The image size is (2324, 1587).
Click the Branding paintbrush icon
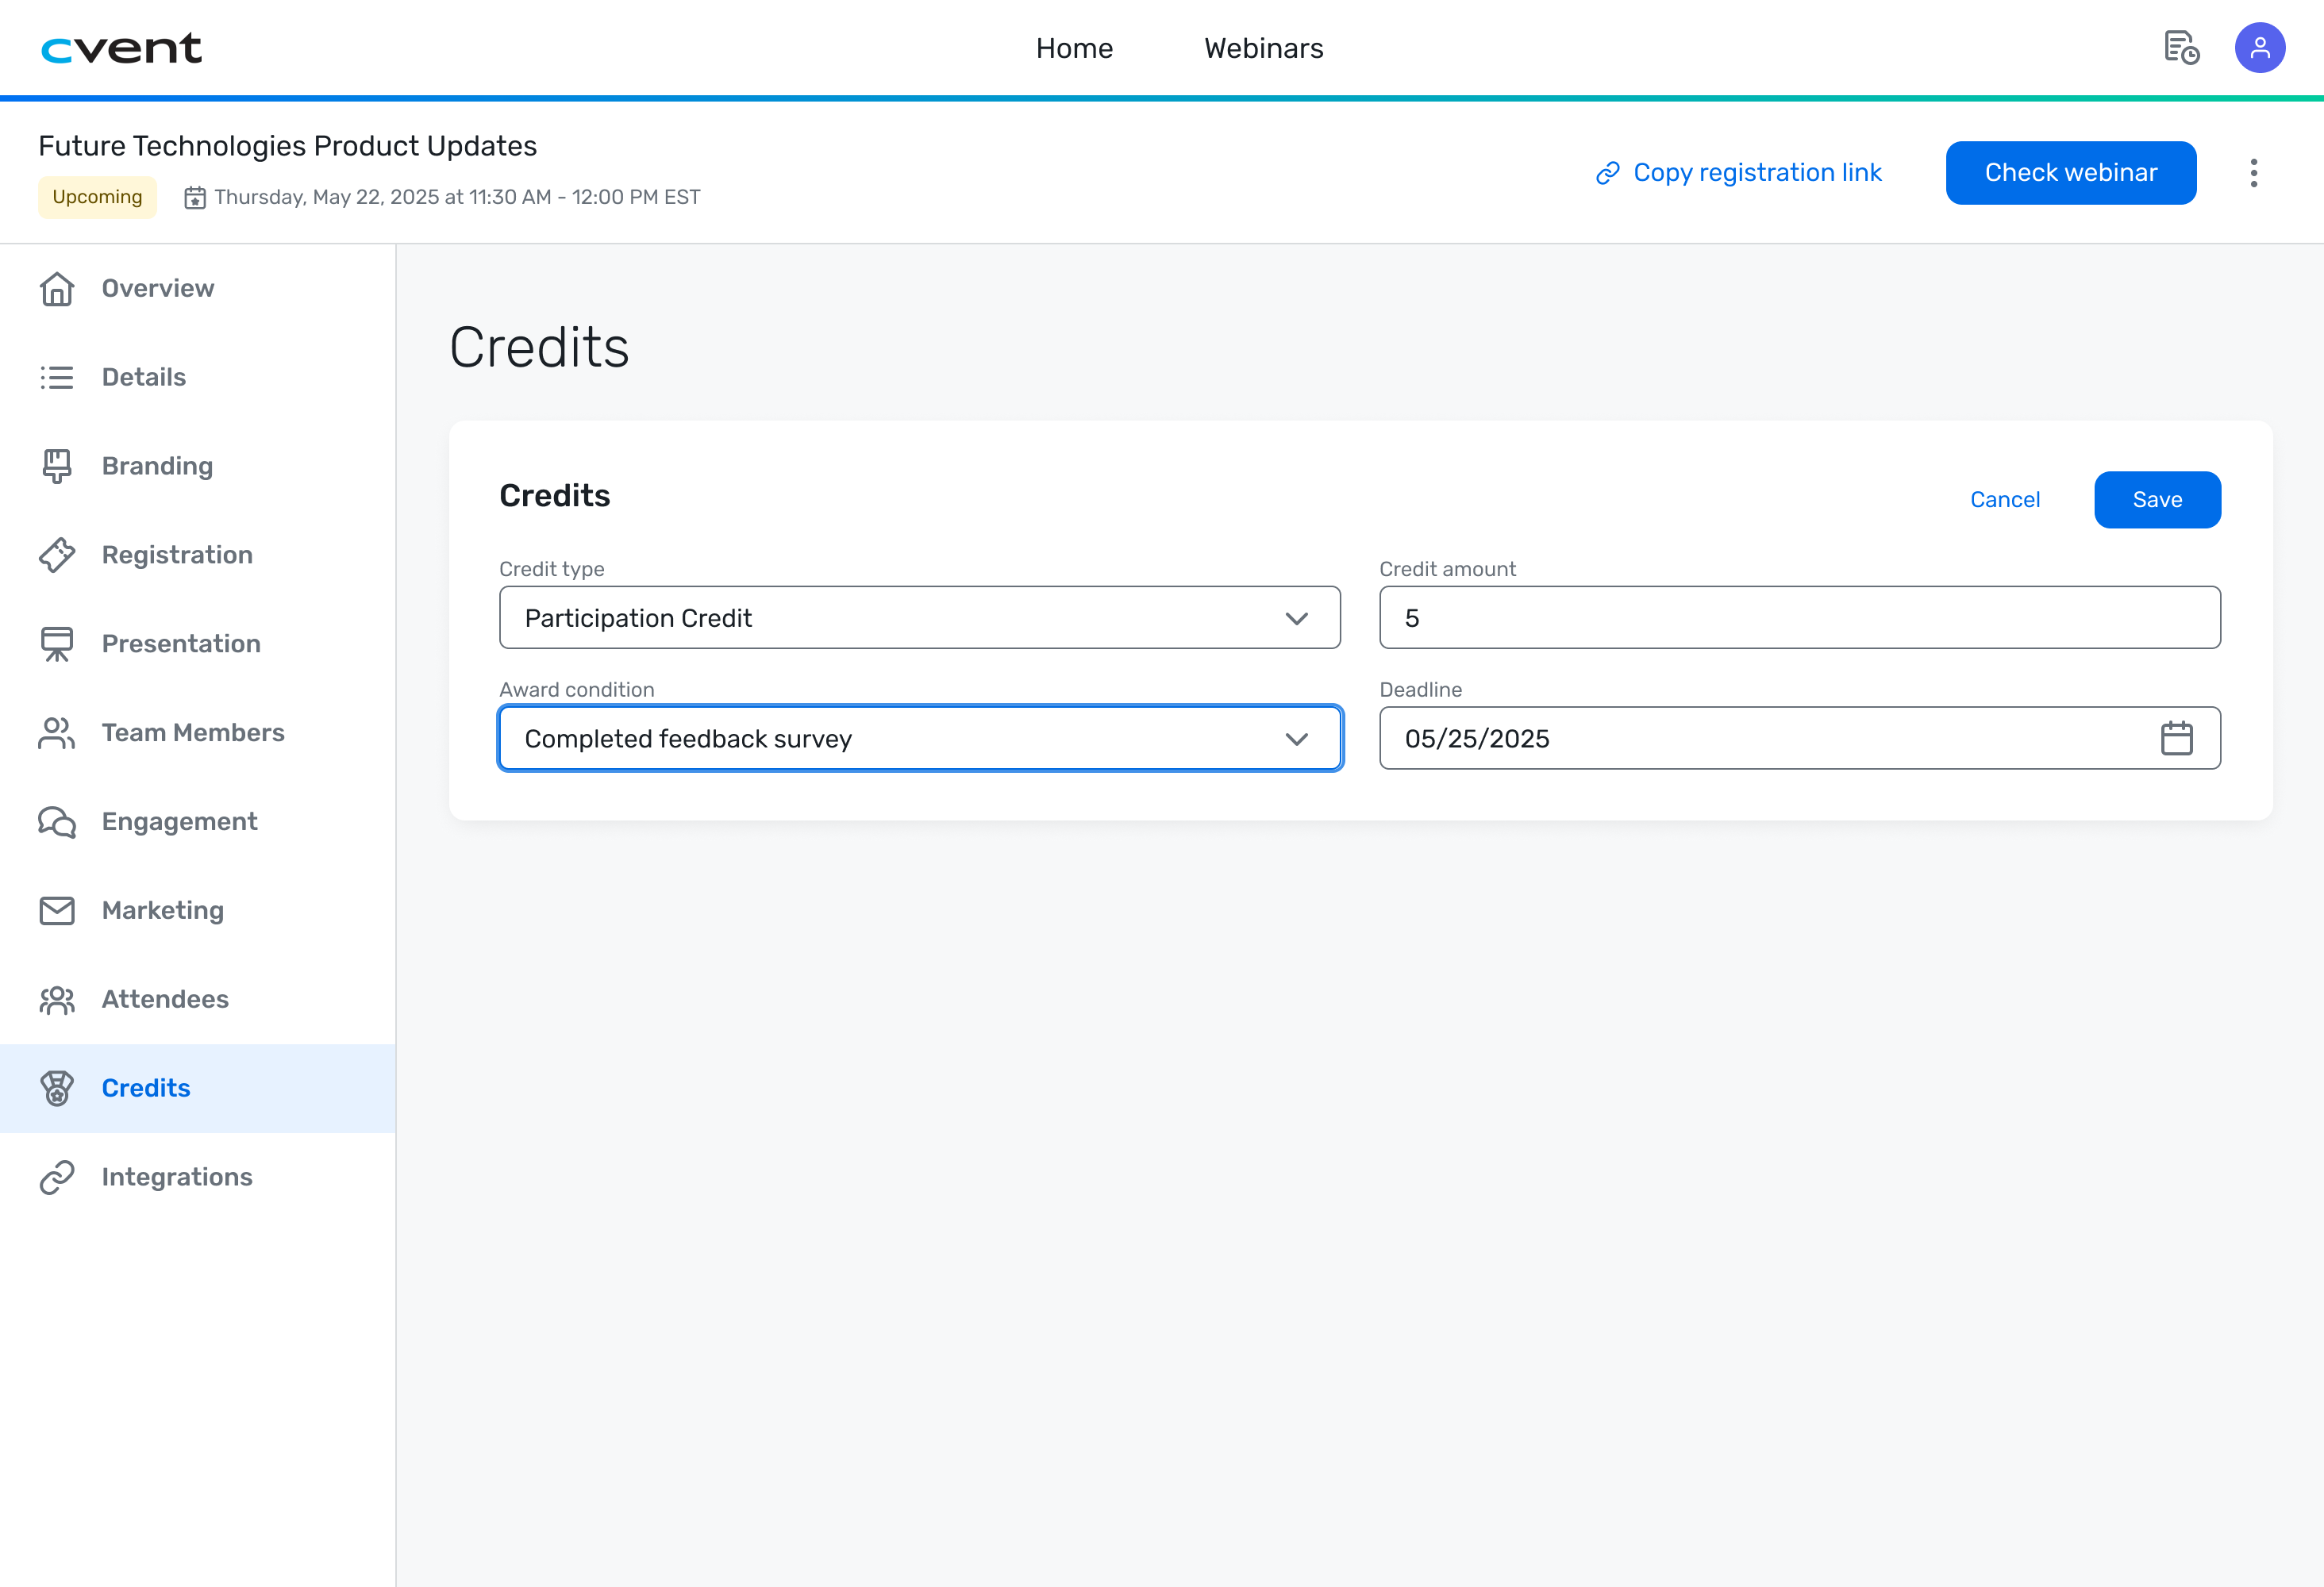[57, 466]
